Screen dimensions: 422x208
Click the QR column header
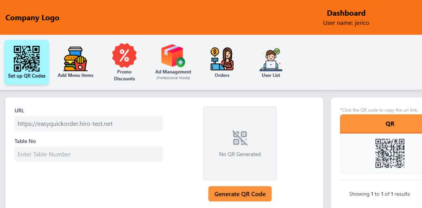tap(389, 124)
